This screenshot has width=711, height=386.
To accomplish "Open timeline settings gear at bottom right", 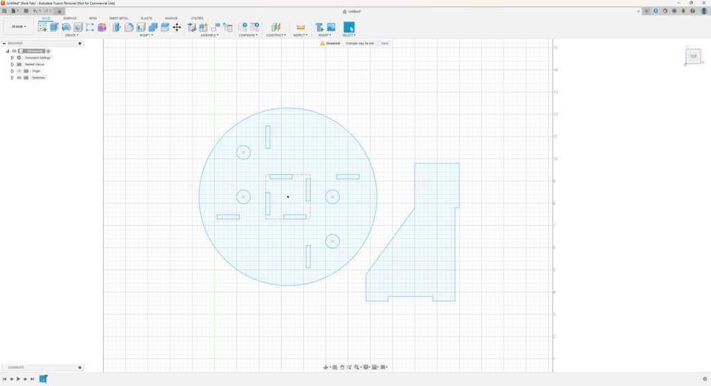I will point(705,379).
